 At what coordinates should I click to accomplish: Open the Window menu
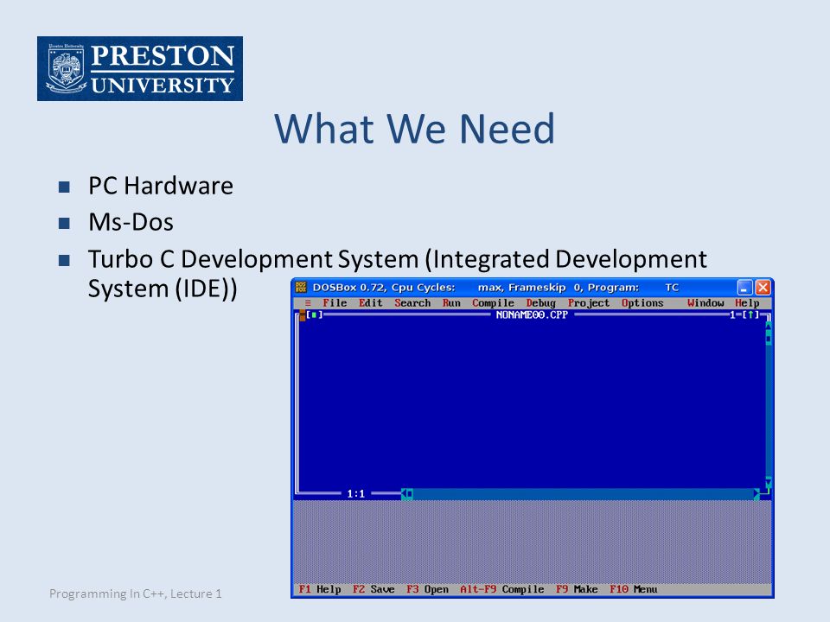click(705, 303)
